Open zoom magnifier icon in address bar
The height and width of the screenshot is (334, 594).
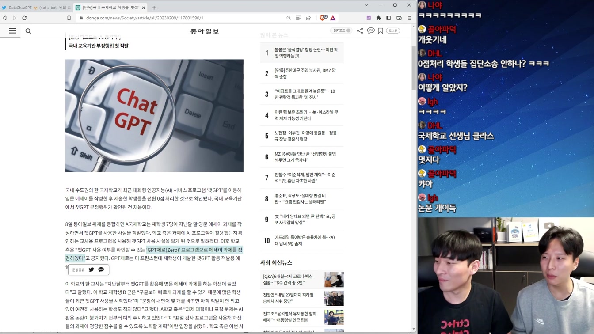[x=289, y=18]
